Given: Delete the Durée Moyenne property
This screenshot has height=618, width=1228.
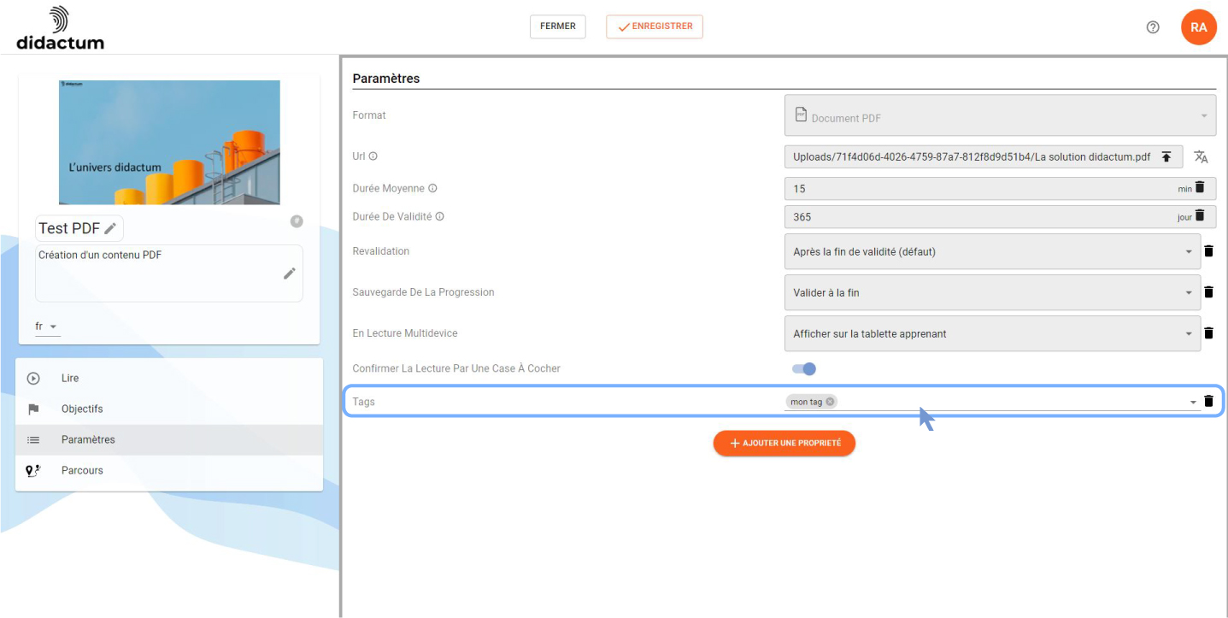Looking at the screenshot, I should [x=1199, y=187].
